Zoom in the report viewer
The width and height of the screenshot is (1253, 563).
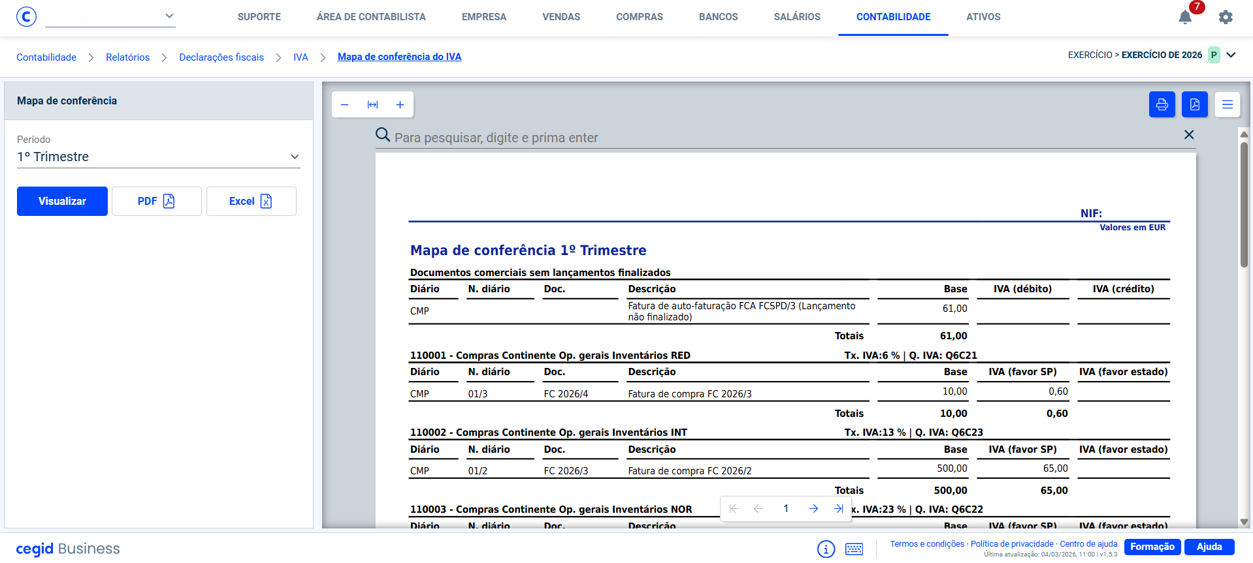[400, 104]
